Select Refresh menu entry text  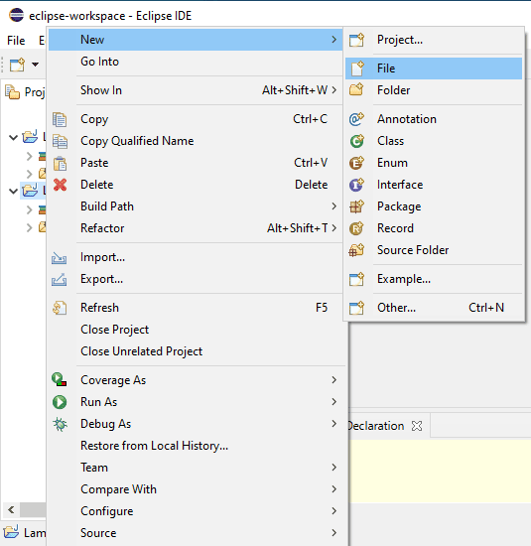tap(99, 308)
